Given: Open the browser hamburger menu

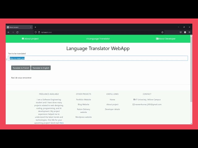Looking at the screenshot, I should click(189, 32).
